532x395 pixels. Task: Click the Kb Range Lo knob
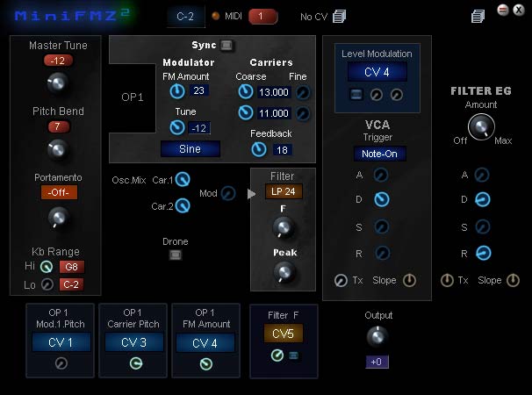click(x=47, y=284)
